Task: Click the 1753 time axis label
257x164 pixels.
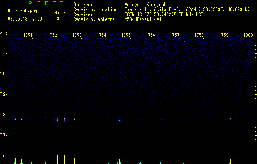Action: click(x=77, y=35)
